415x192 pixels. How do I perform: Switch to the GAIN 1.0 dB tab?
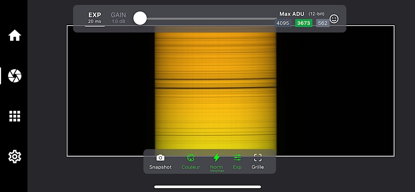coord(118,18)
